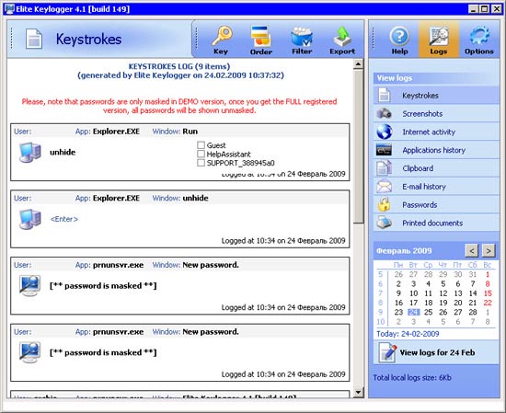Viewport: 506px width, 413px height.
Task: Minimize the Elite Keylogger window
Action: click(x=473, y=8)
